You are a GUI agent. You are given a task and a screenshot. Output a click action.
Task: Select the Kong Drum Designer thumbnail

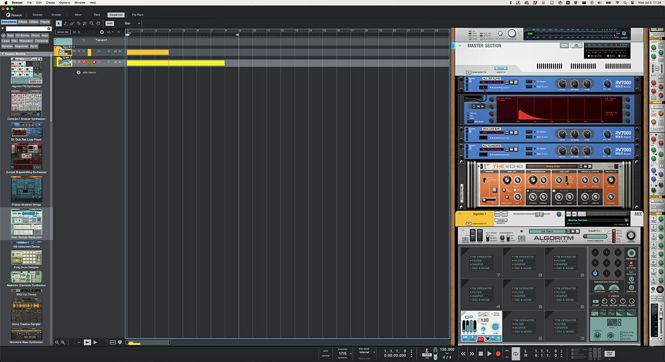25,257
